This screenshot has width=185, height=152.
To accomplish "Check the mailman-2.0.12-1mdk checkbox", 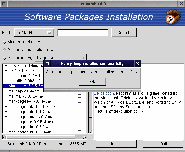I will (79, 96).
